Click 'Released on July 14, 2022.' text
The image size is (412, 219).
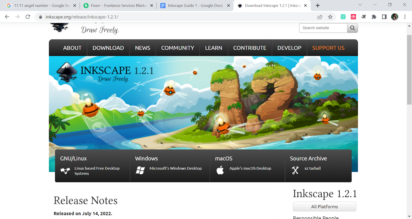coord(83,214)
